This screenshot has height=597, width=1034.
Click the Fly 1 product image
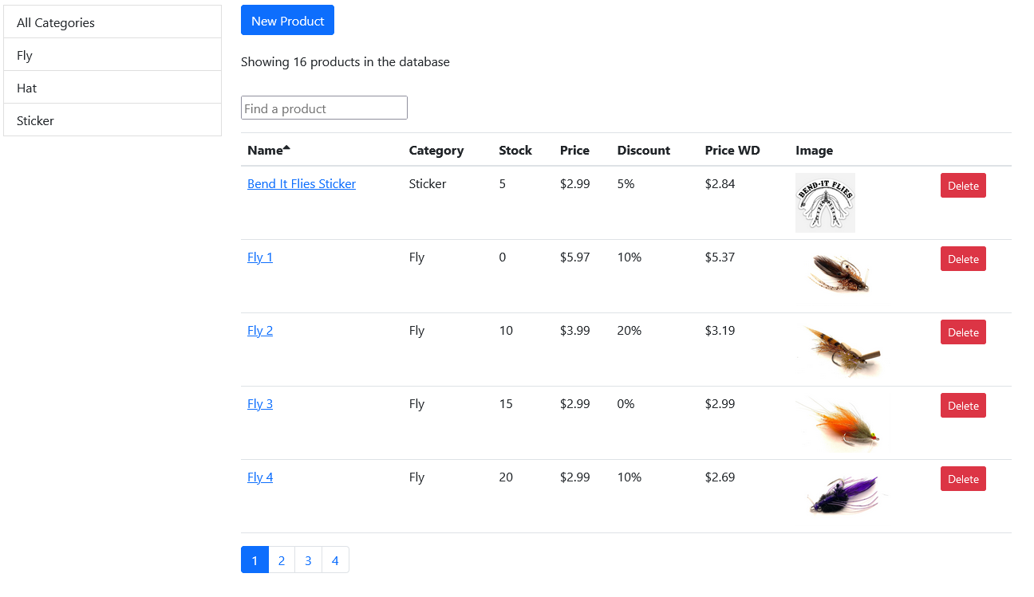click(839, 273)
